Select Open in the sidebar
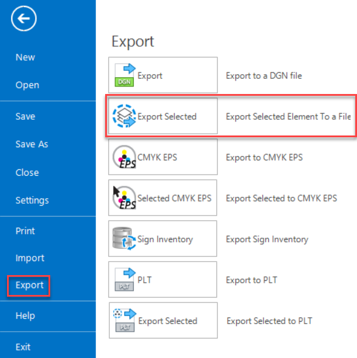Viewport: 357px width, 358px height. click(27, 85)
